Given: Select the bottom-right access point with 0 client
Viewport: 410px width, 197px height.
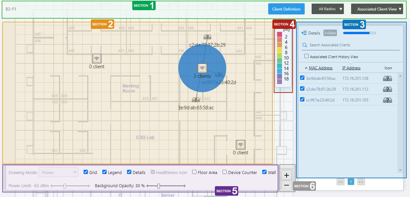Looking at the screenshot, I should click(241, 145).
